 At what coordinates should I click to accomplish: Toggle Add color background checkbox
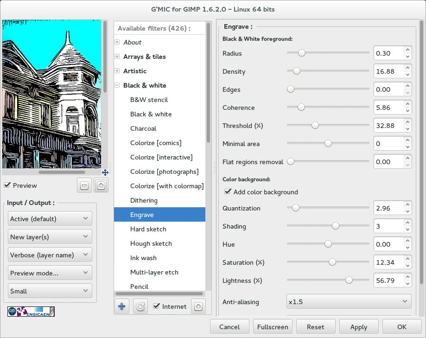click(x=228, y=192)
